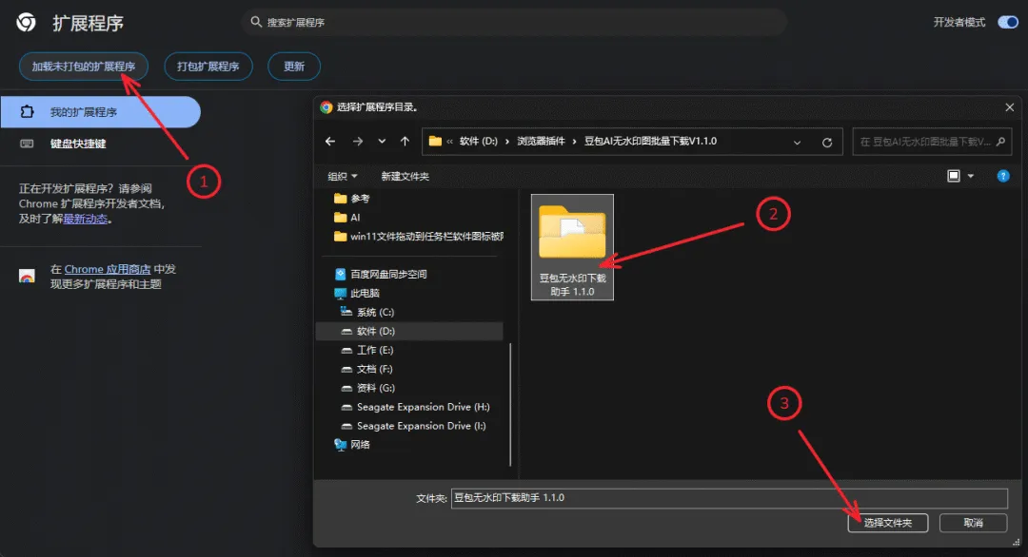Screen dimensions: 1028x557
Task: Click the keyboard icon in sidebar
Action: (x=27, y=144)
